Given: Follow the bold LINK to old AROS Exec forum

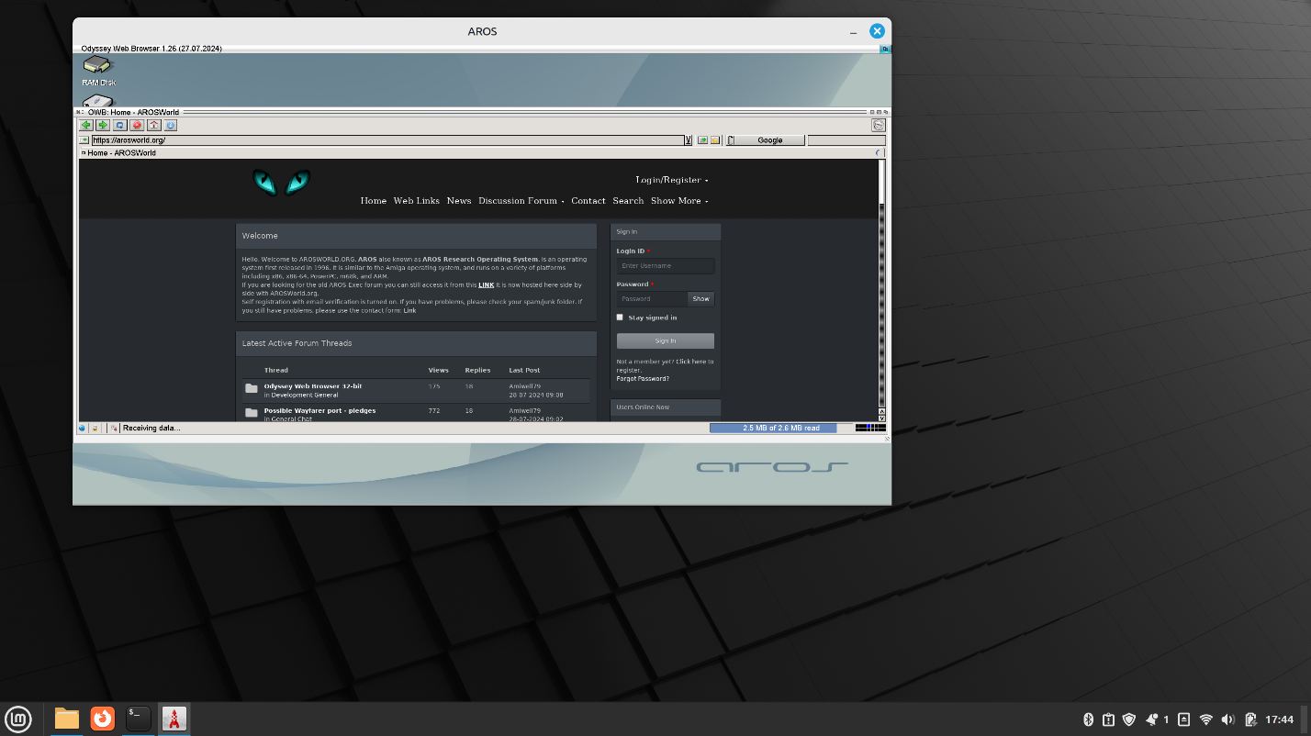Looking at the screenshot, I should click(486, 285).
